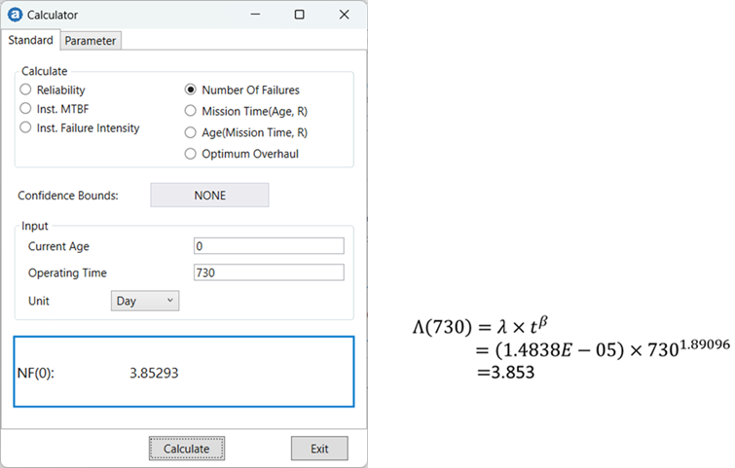The height and width of the screenshot is (468, 735).
Task: Choose the Inst. MTBF radio option
Action: (x=26, y=109)
